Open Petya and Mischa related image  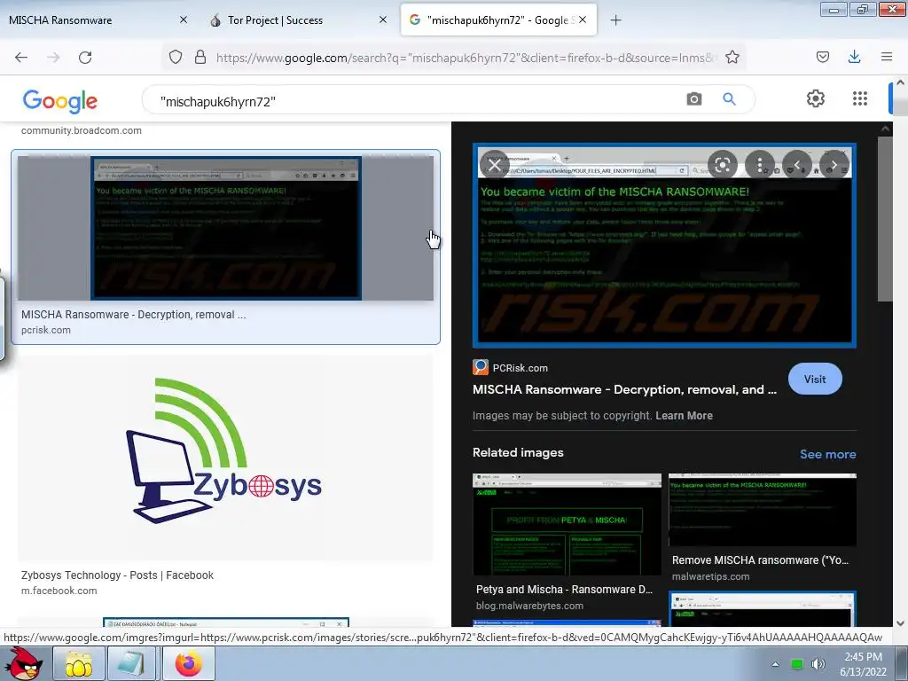point(567,525)
